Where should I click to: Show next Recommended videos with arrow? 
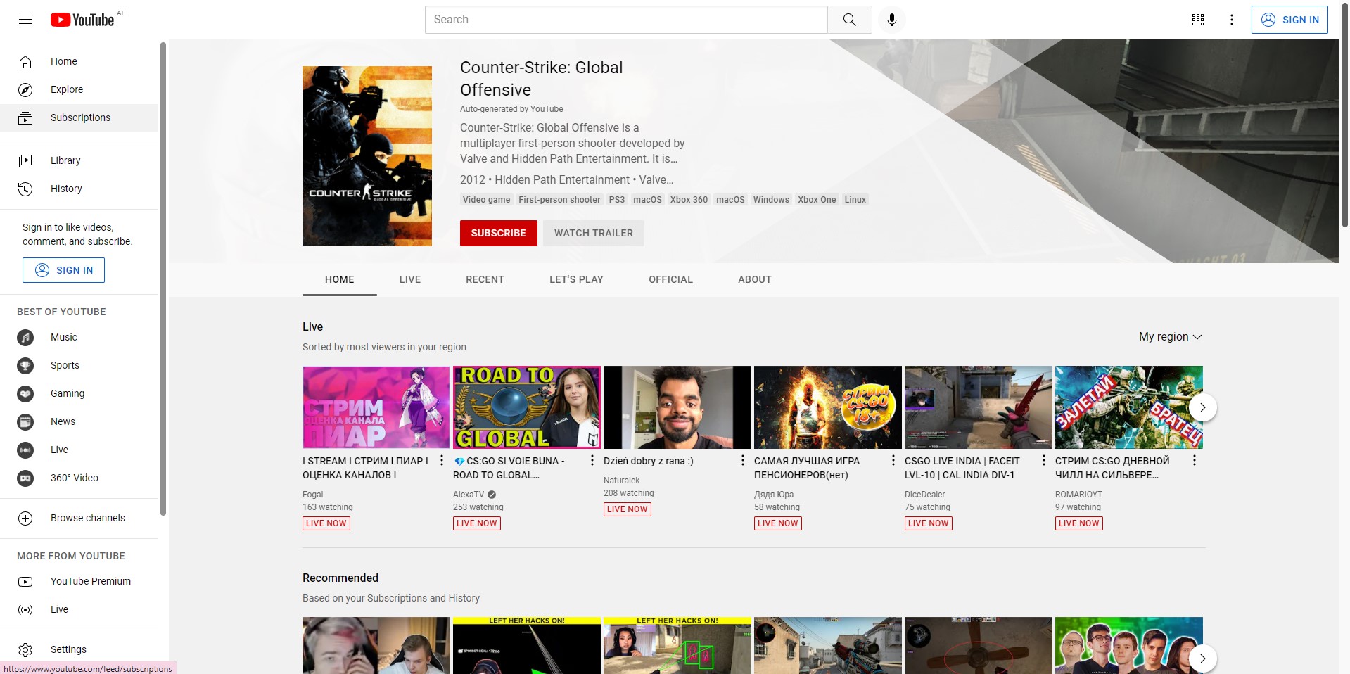click(1203, 659)
